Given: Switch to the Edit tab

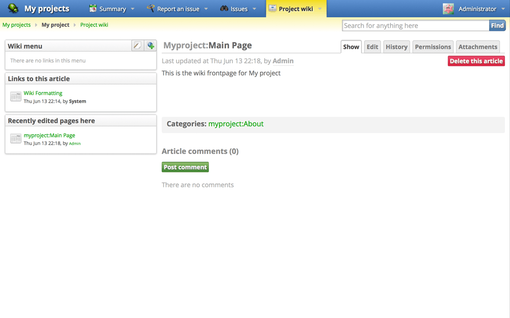Looking at the screenshot, I should (372, 47).
